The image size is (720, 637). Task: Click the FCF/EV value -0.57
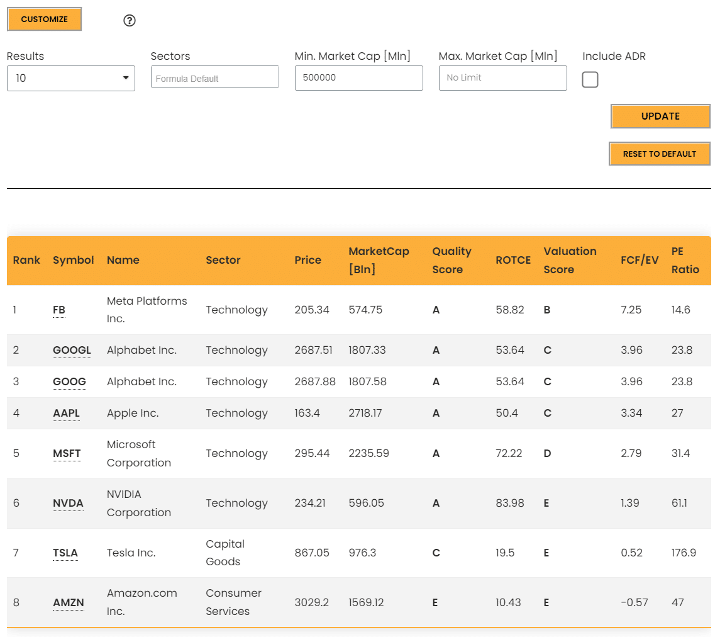[x=634, y=602]
